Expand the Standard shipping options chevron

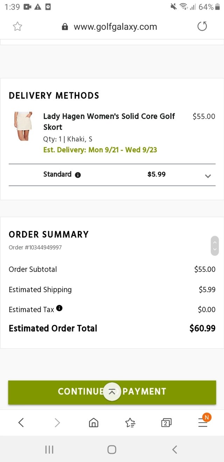[208, 176]
